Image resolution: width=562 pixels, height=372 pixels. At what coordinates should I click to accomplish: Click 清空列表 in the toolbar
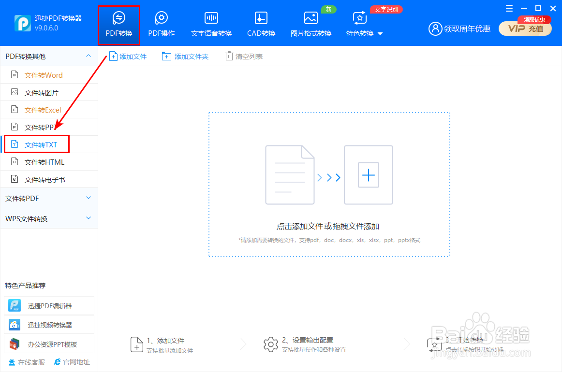point(244,56)
